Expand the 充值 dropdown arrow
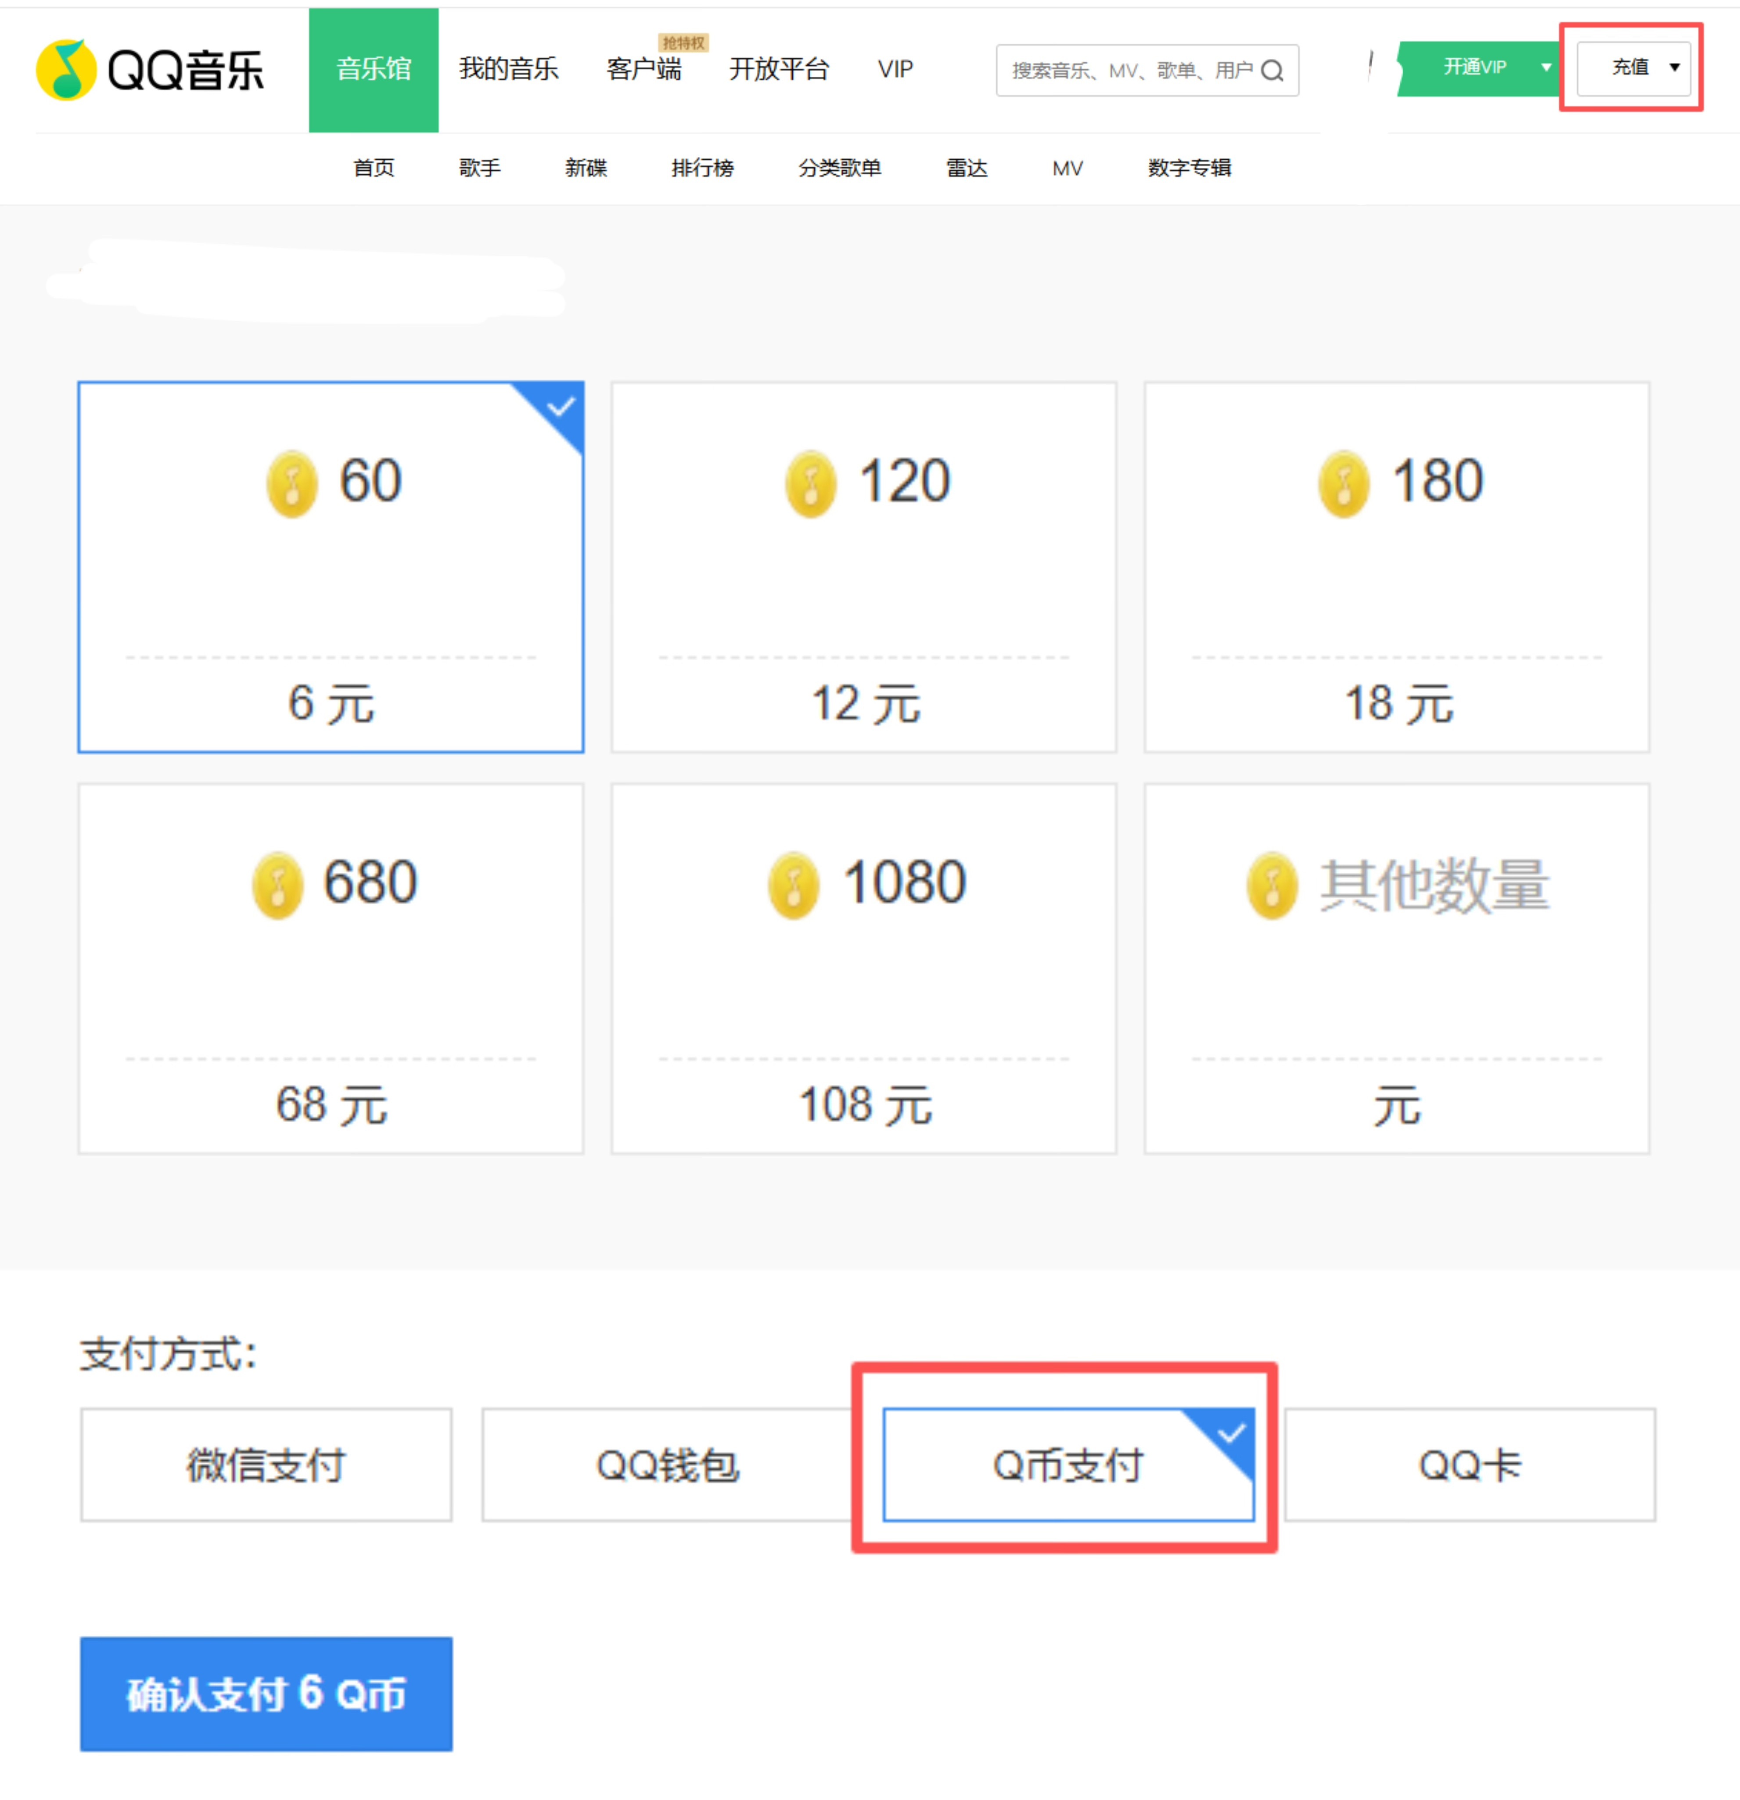1740x1800 pixels. pyautogui.click(x=1675, y=67)
